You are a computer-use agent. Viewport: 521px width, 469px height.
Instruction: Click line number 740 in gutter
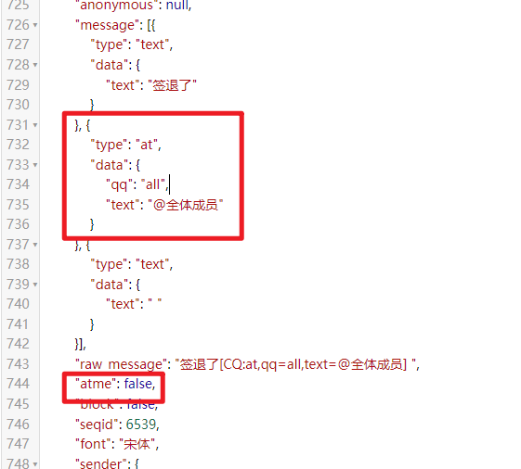(x=18, y=304)
